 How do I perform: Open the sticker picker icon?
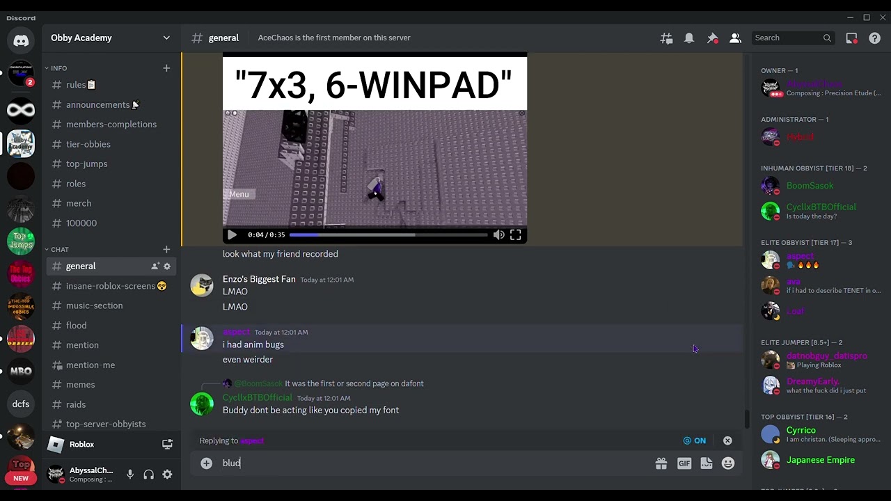(x=707, y=463)
